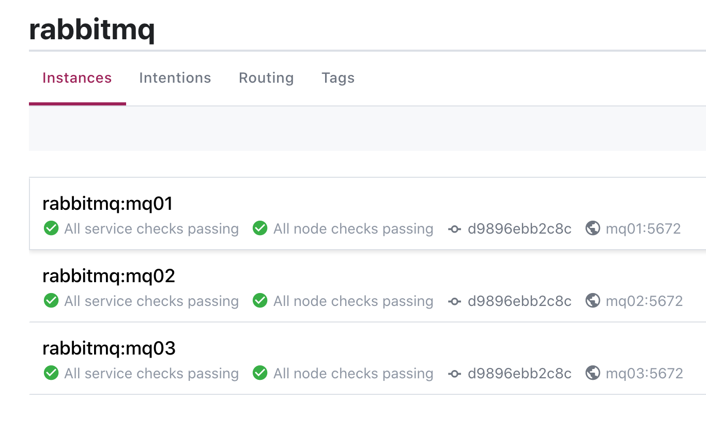
Task: Click 'All node checks passing' for mq01
Action: click(354, 229)
